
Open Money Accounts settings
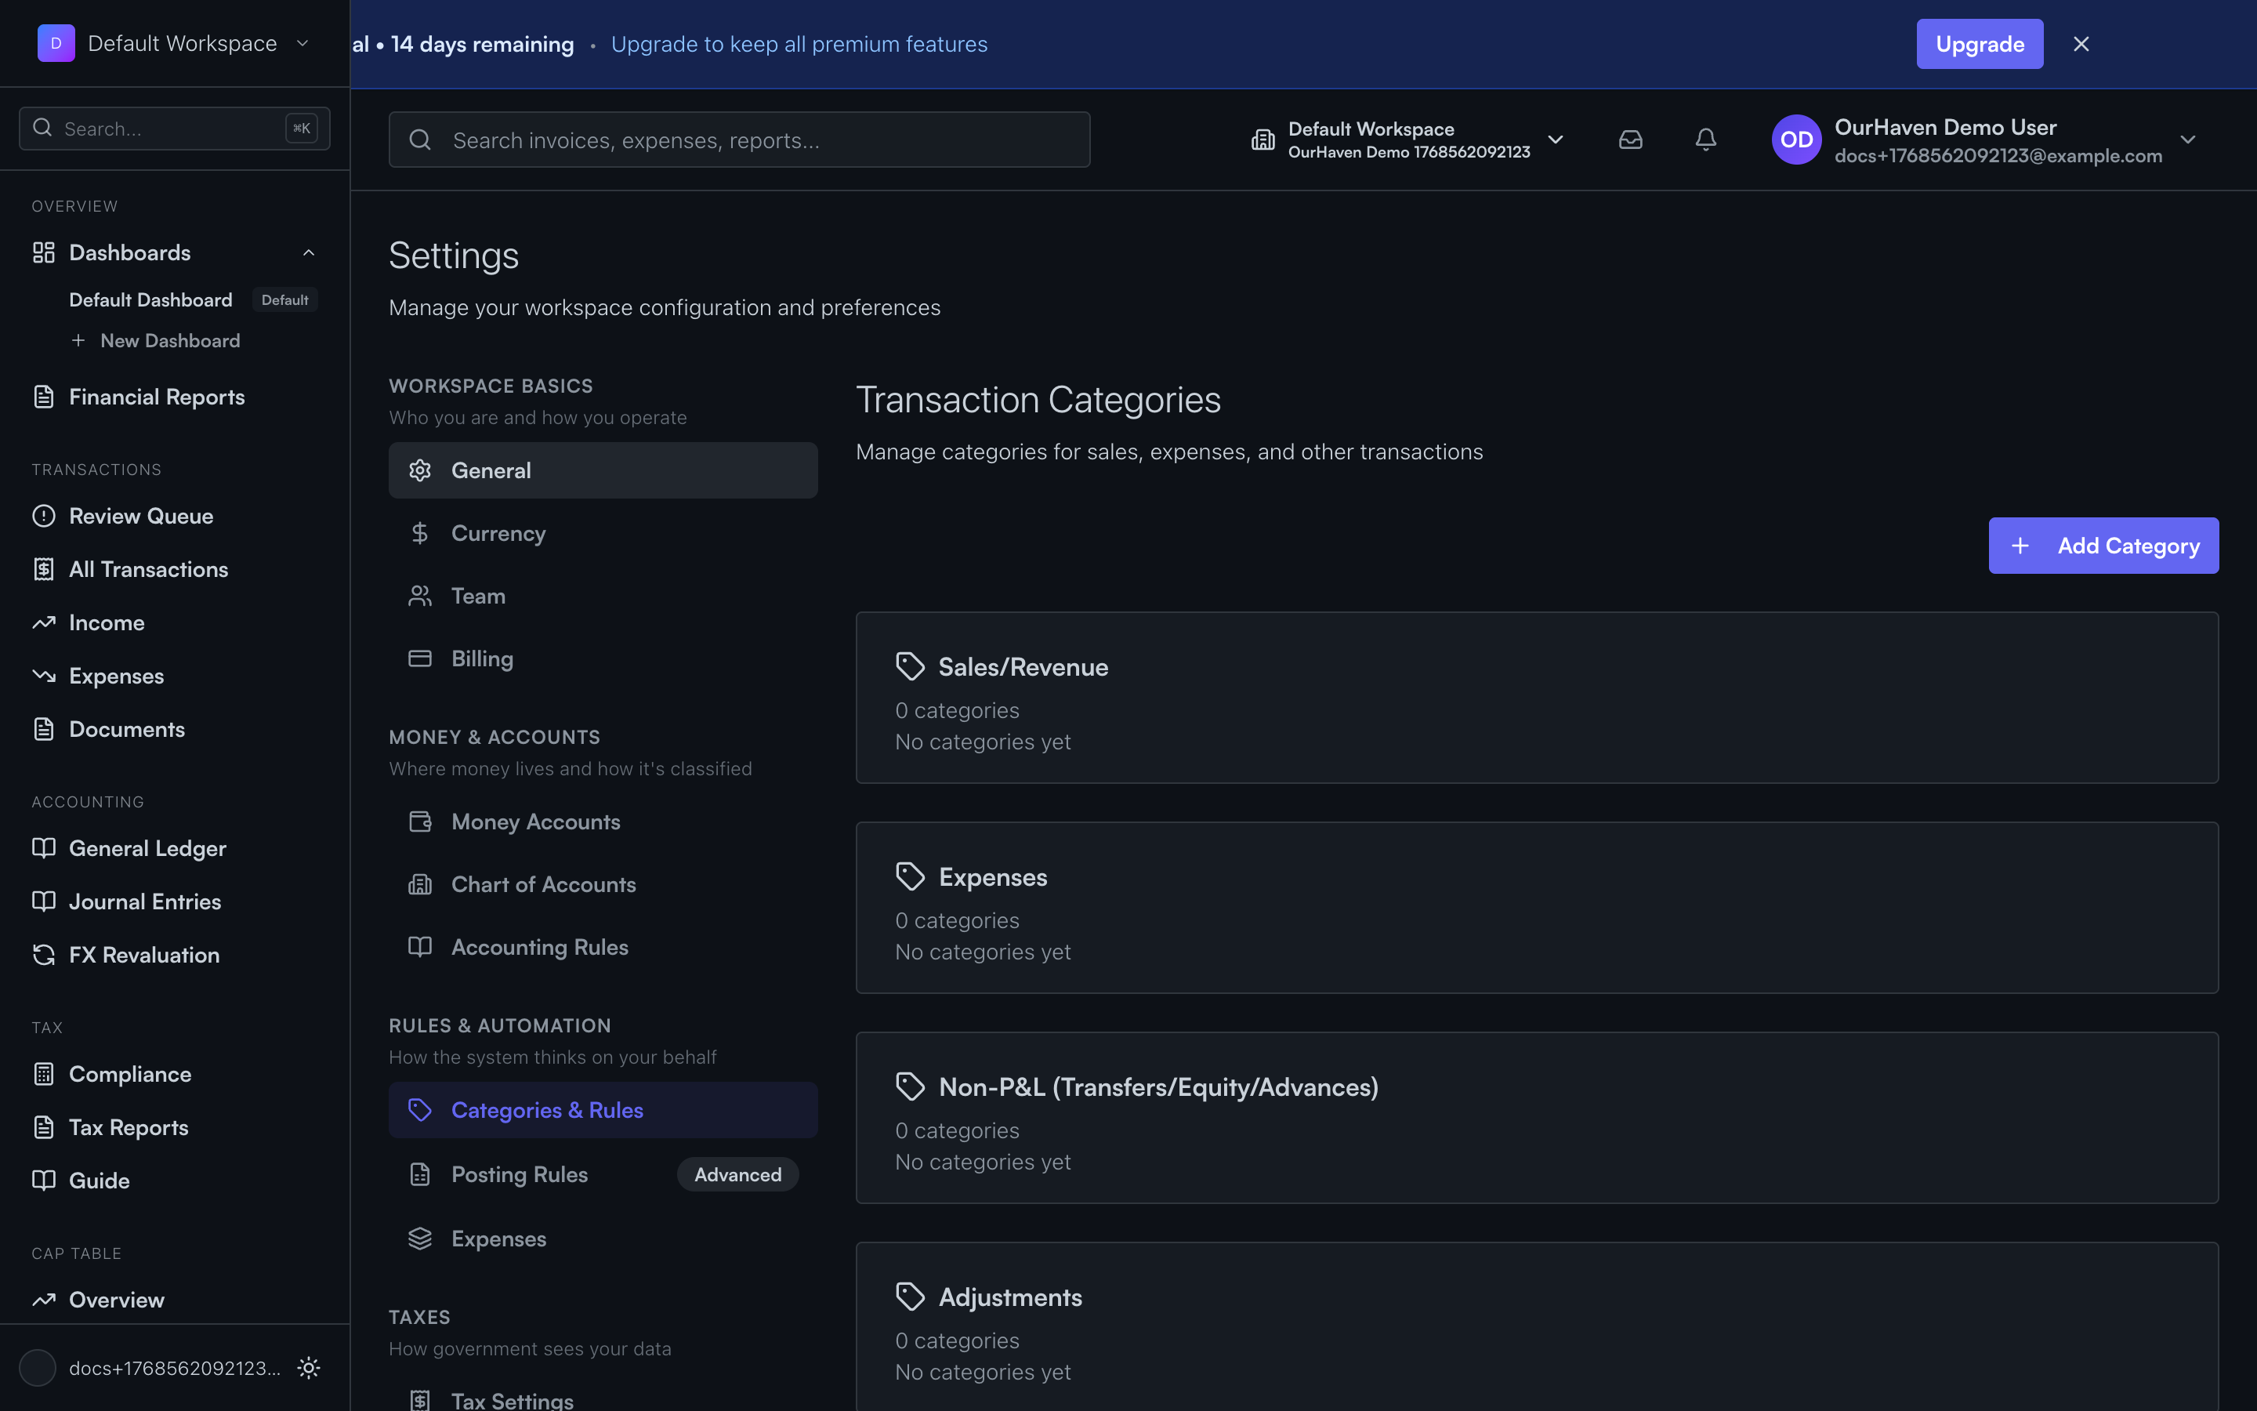(536, 822)
